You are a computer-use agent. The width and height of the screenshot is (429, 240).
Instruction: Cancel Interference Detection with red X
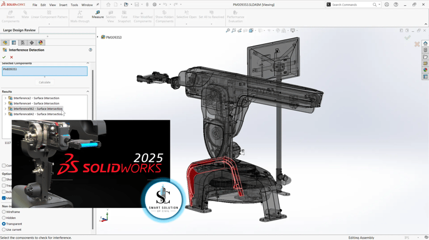[11, 57]
